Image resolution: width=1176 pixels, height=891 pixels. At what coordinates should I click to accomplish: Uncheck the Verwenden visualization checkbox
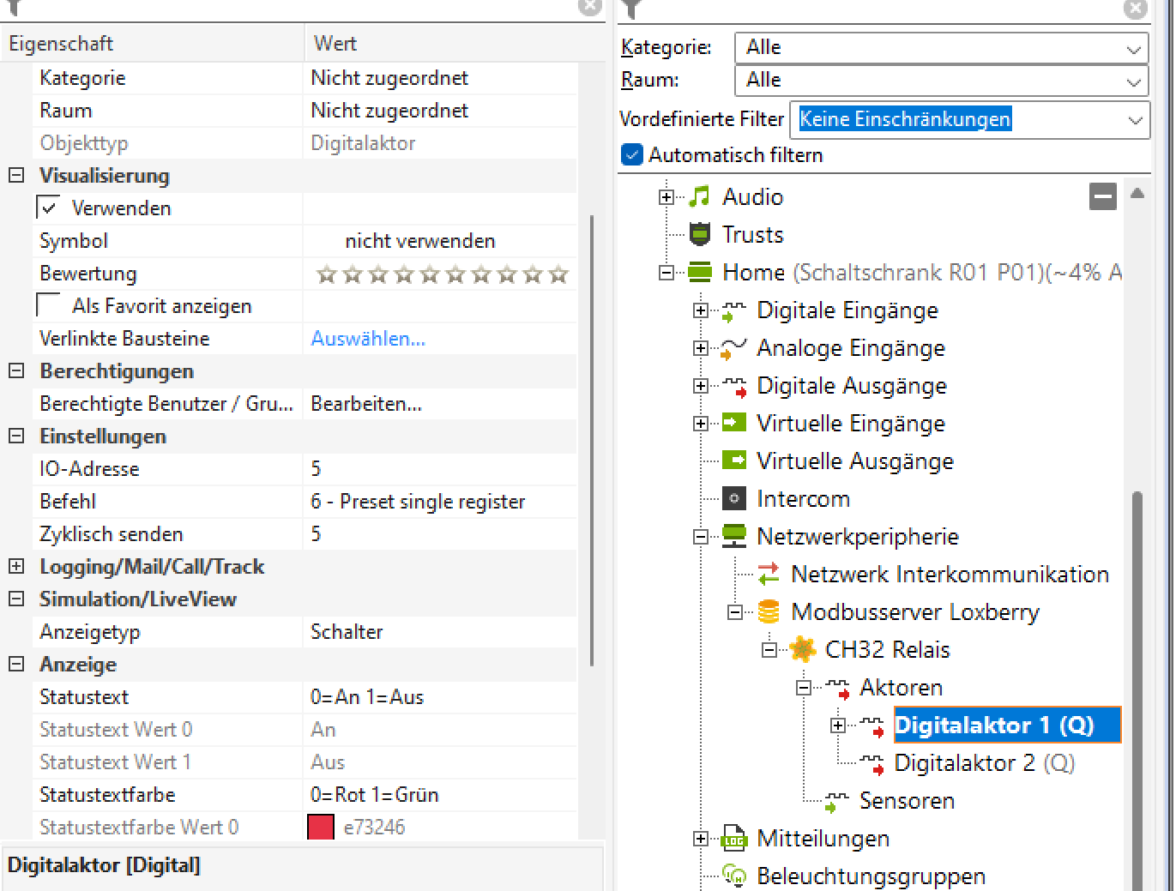49,208
